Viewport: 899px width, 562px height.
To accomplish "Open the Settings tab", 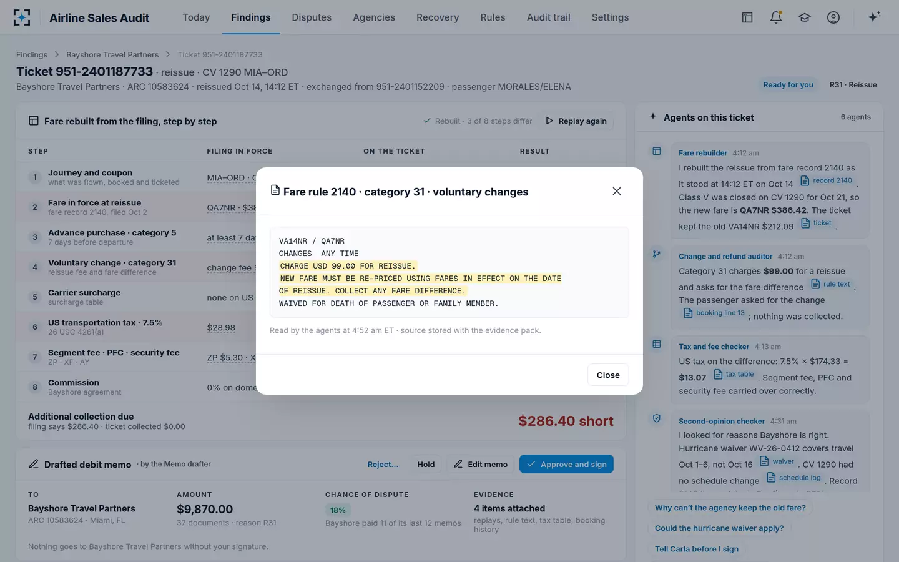I will pyautogui.click(x=610, y=17).
